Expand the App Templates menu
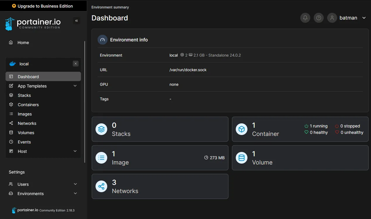Screen dimensions: 371x219 (32, 86)
